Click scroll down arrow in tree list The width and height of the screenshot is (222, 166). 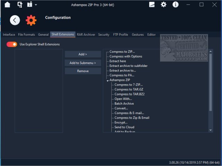(211, 130)
